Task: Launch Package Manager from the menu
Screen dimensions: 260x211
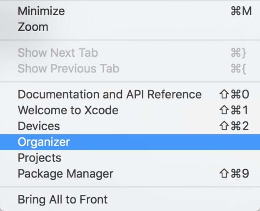Action: point(130,173)
